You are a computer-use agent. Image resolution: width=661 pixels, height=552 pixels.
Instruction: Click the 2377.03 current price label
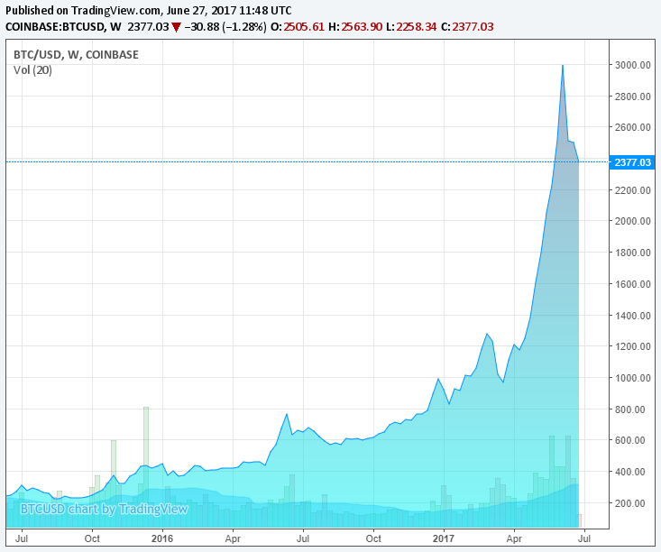(632, 162)
